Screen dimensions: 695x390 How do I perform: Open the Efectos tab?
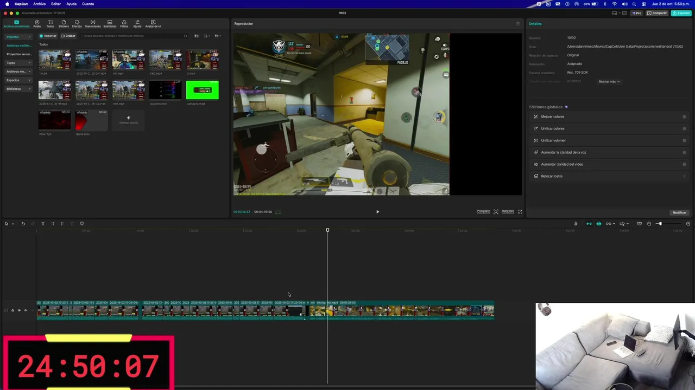point(77,24)
